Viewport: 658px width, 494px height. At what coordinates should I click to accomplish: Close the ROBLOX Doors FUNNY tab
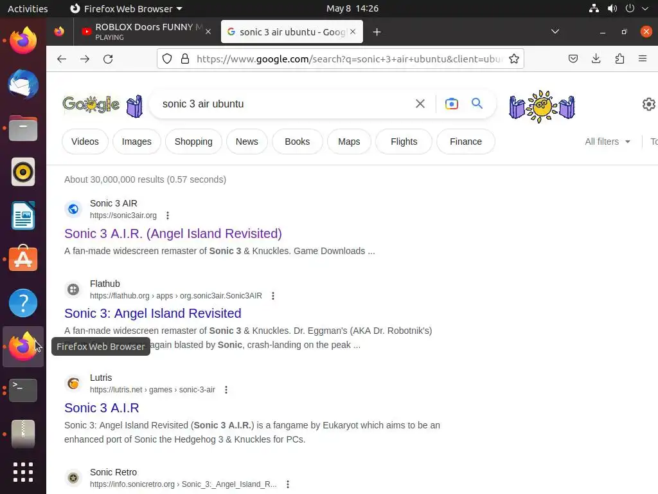[208, 32]
